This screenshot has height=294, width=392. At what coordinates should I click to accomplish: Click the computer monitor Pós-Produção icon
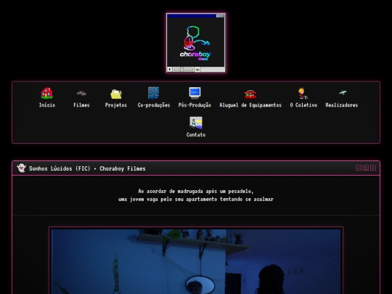(x=195, y=93)
